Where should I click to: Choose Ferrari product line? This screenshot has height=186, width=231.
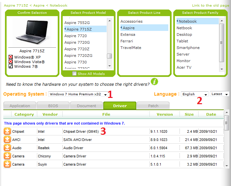tap(126, 41)
